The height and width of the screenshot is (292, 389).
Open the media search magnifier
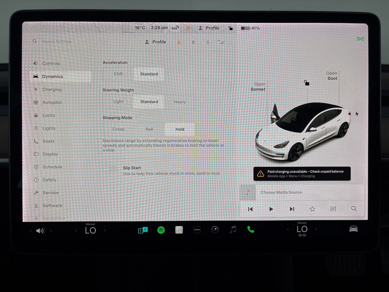point(354,209)
